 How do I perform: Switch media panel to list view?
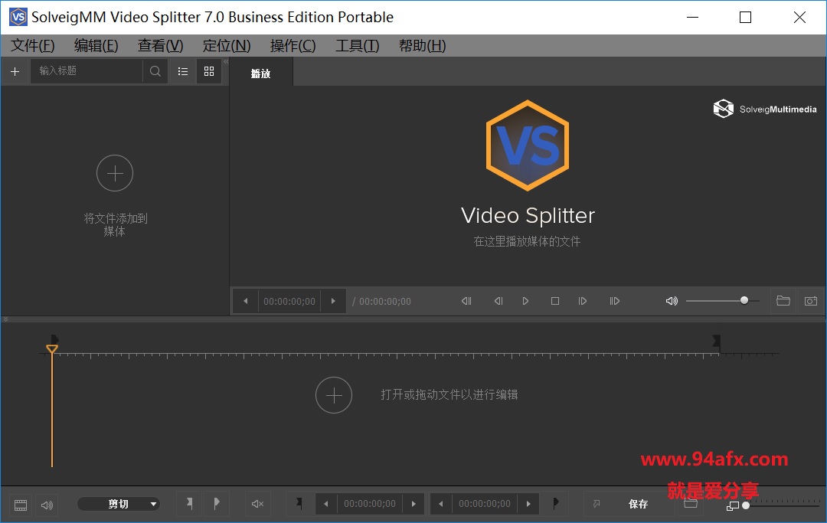point(183,71)
